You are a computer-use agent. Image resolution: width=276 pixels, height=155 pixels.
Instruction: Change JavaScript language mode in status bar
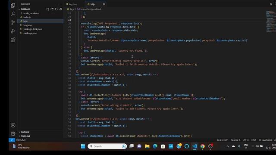pyautogui.click(x=267, y=140)
